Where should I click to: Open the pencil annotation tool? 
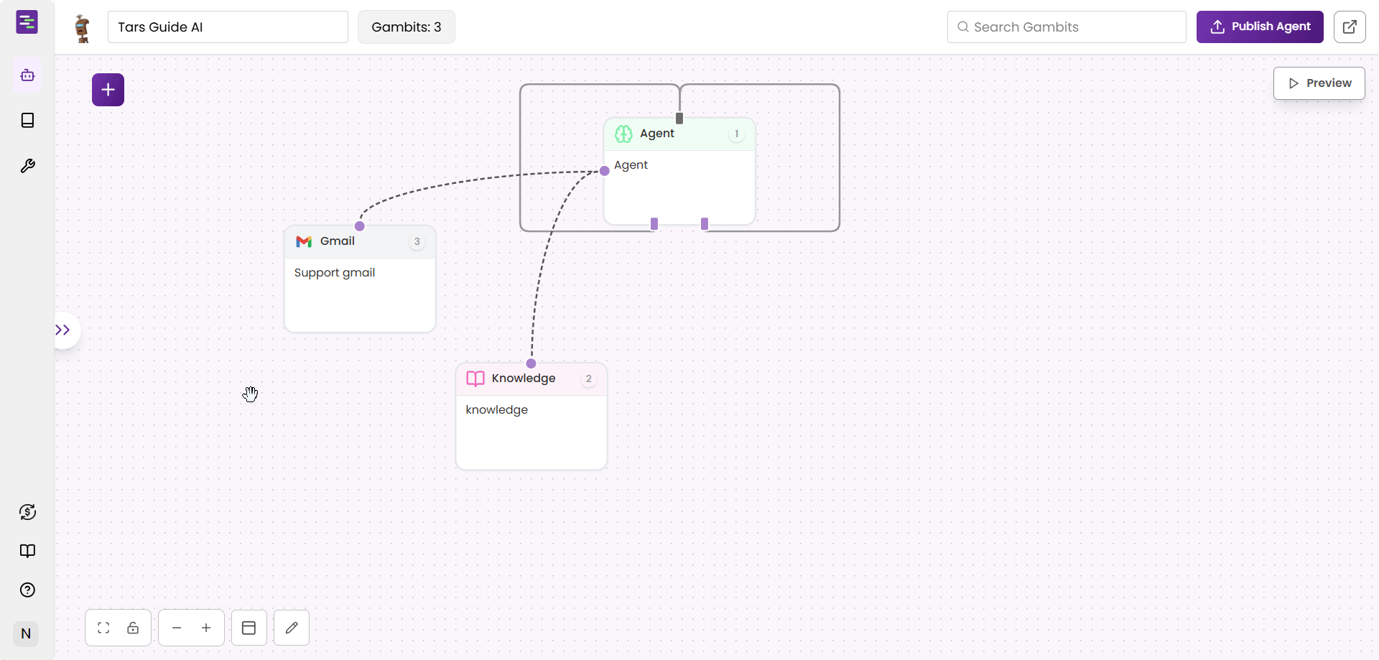tap(291, 627)
